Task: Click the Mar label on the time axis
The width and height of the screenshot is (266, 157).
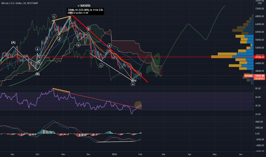Action: (164, 154)
